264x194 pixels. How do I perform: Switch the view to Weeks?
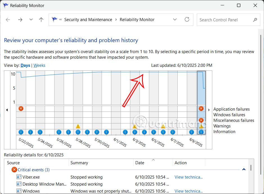coord(39,65)
